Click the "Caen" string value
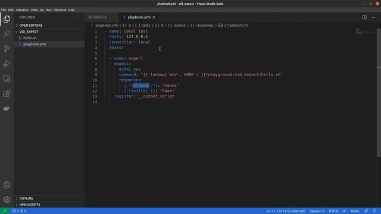The width and height of the screenshot is (381, 214). [x=167, y=91]
